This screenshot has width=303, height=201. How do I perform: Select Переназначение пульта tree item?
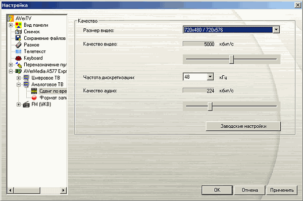pyautogui.click(x=45, y=65)
